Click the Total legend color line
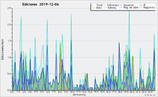158x97 pixels. tap(93, 5)
